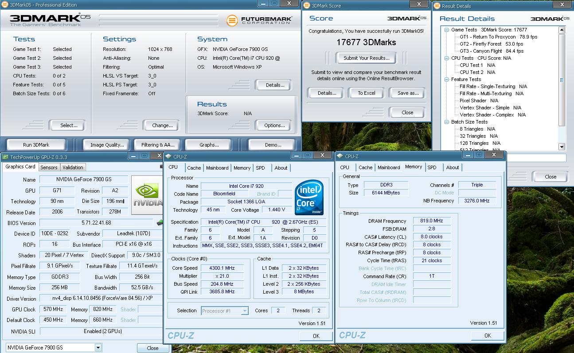Switch to the Validation tab in GPU-Z
The height and width of the screenshot is (353, 574).
pos(73,167)
